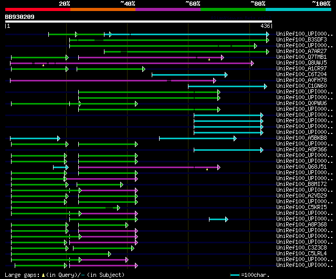Select the purple segment in Q7TMB1 row
The image size is (336, 279).
pos(151,57)
